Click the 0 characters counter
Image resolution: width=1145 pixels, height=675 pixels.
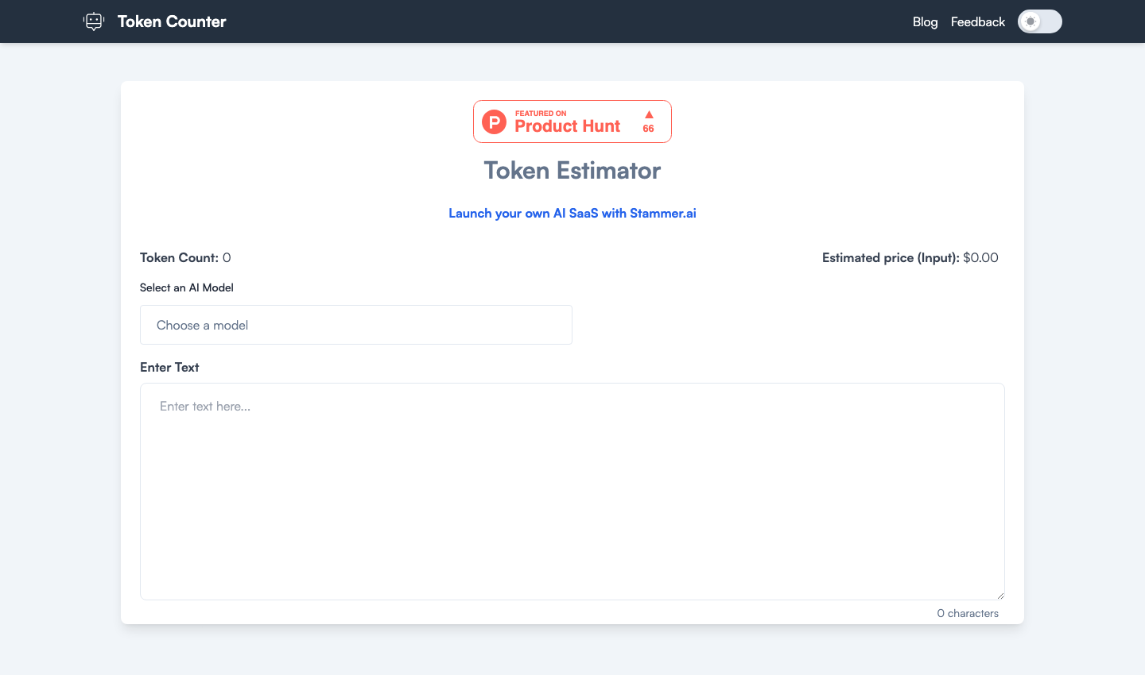pyautogui.click(x=968, y=613)
